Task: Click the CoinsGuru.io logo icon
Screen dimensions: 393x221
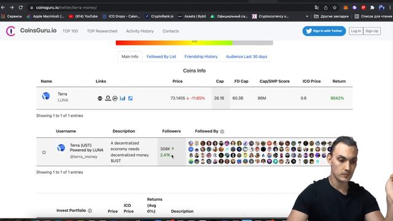Action: coord(10,31)
